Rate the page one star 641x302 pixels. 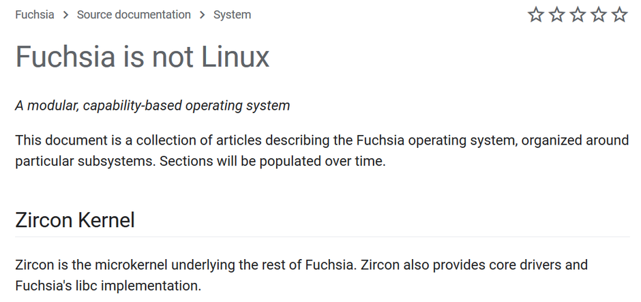tap(536, 15)
